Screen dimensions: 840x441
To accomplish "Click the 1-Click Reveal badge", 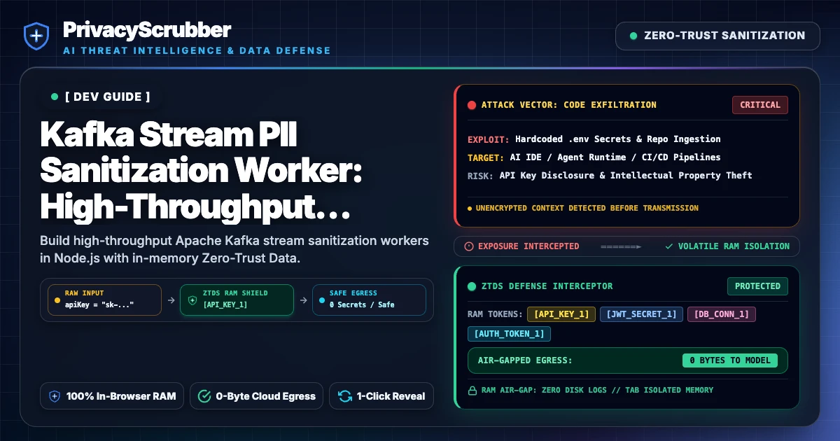I will coord(381,396).
